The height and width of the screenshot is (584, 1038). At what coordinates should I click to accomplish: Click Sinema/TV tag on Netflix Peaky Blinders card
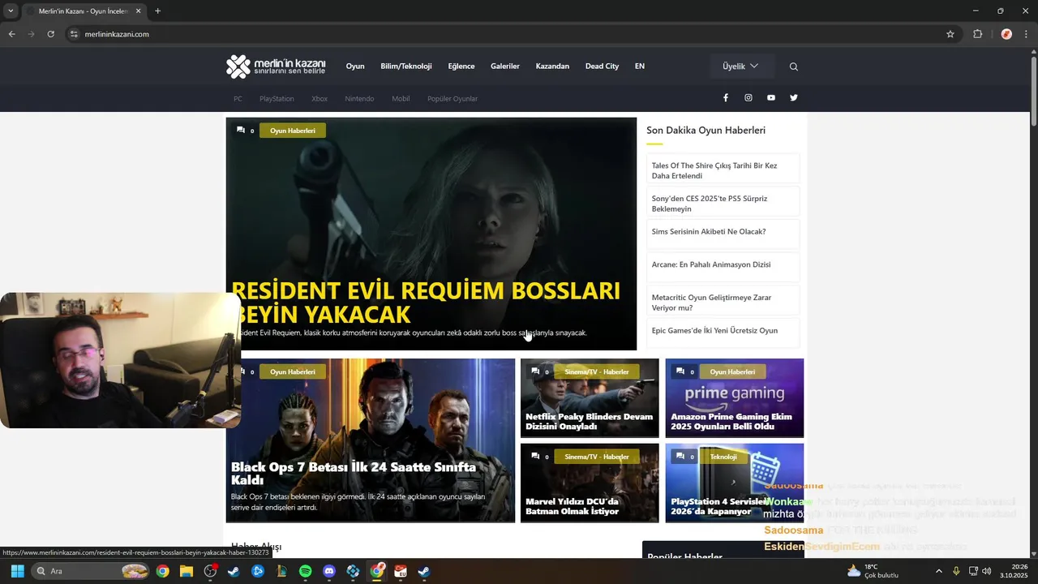597,371
